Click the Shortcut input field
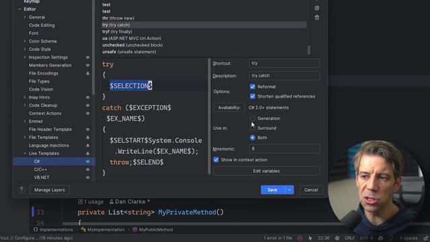 coord(284,63)
